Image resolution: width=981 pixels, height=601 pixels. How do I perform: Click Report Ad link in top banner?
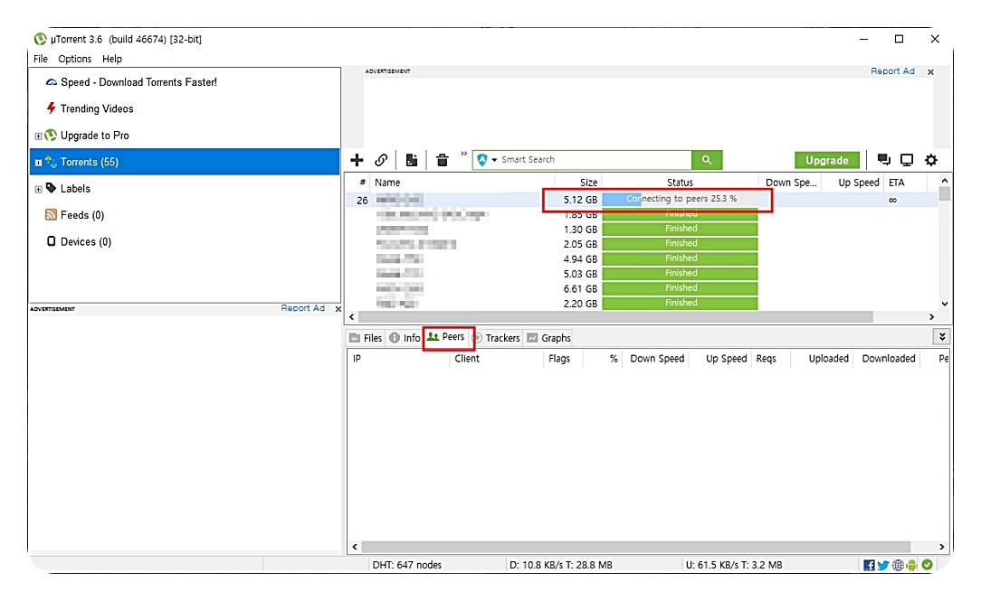coord(892,71)
